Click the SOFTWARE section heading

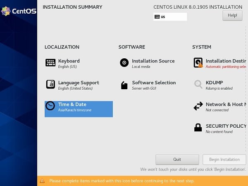point(132,47)
